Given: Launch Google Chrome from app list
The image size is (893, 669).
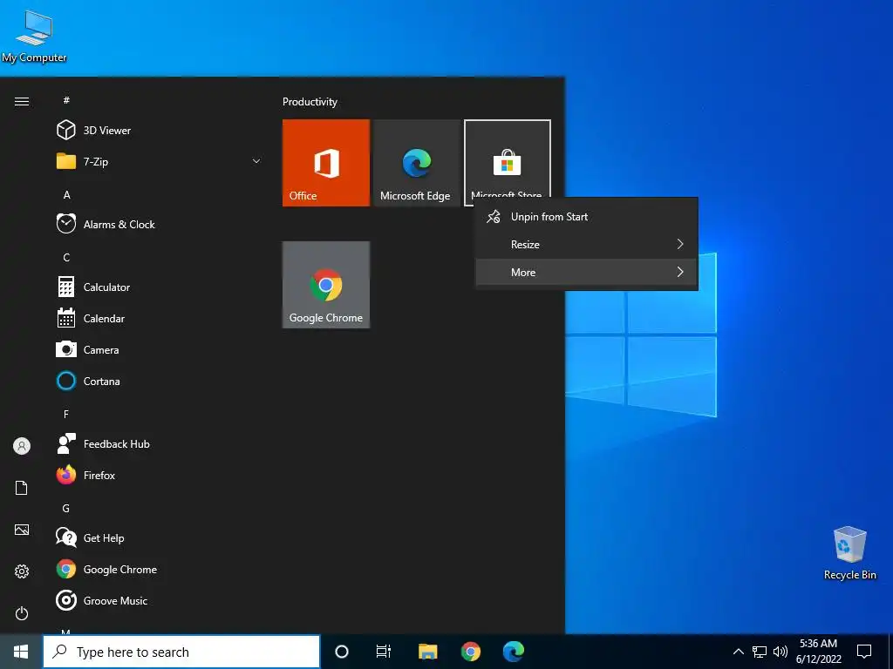Looking at the screenshot, I should tap(160, 570).
